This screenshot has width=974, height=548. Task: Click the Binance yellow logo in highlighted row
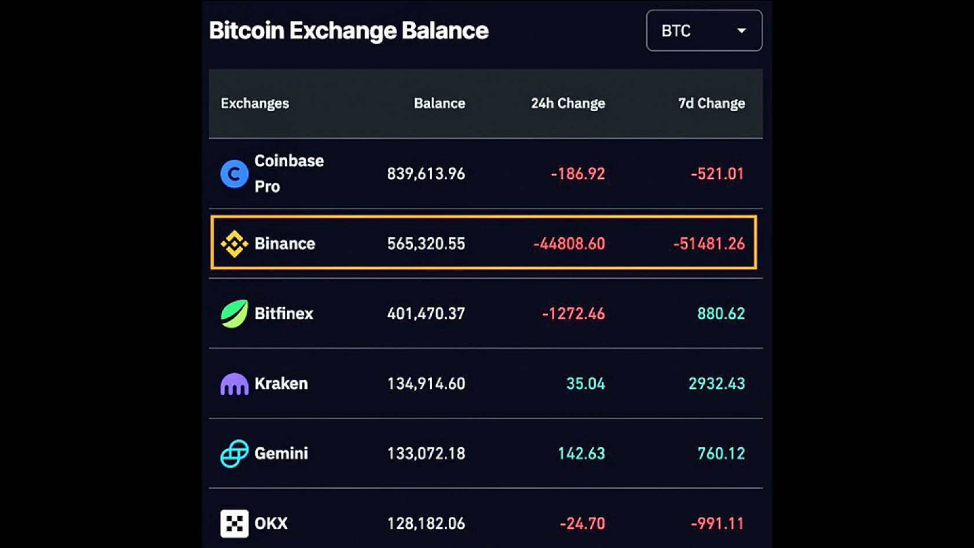(x=233, y=244)
